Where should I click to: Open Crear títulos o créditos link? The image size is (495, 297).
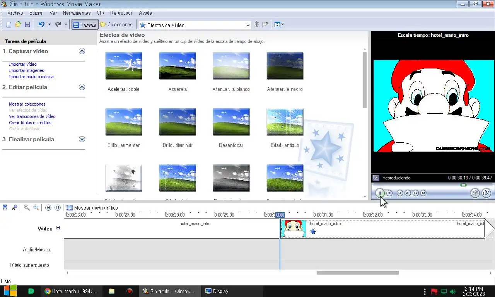coord(30,123)
